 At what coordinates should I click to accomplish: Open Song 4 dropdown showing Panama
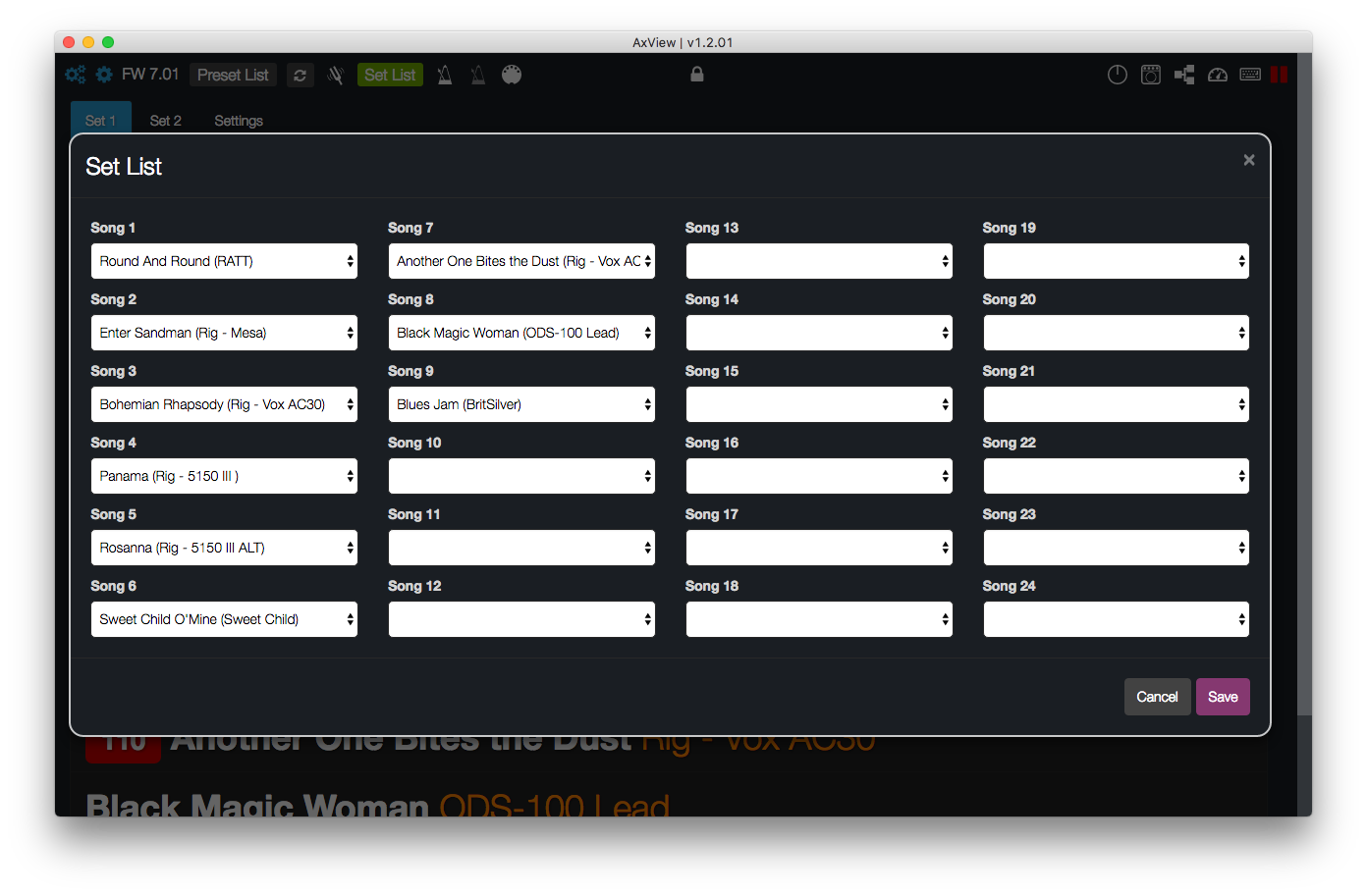224,476
